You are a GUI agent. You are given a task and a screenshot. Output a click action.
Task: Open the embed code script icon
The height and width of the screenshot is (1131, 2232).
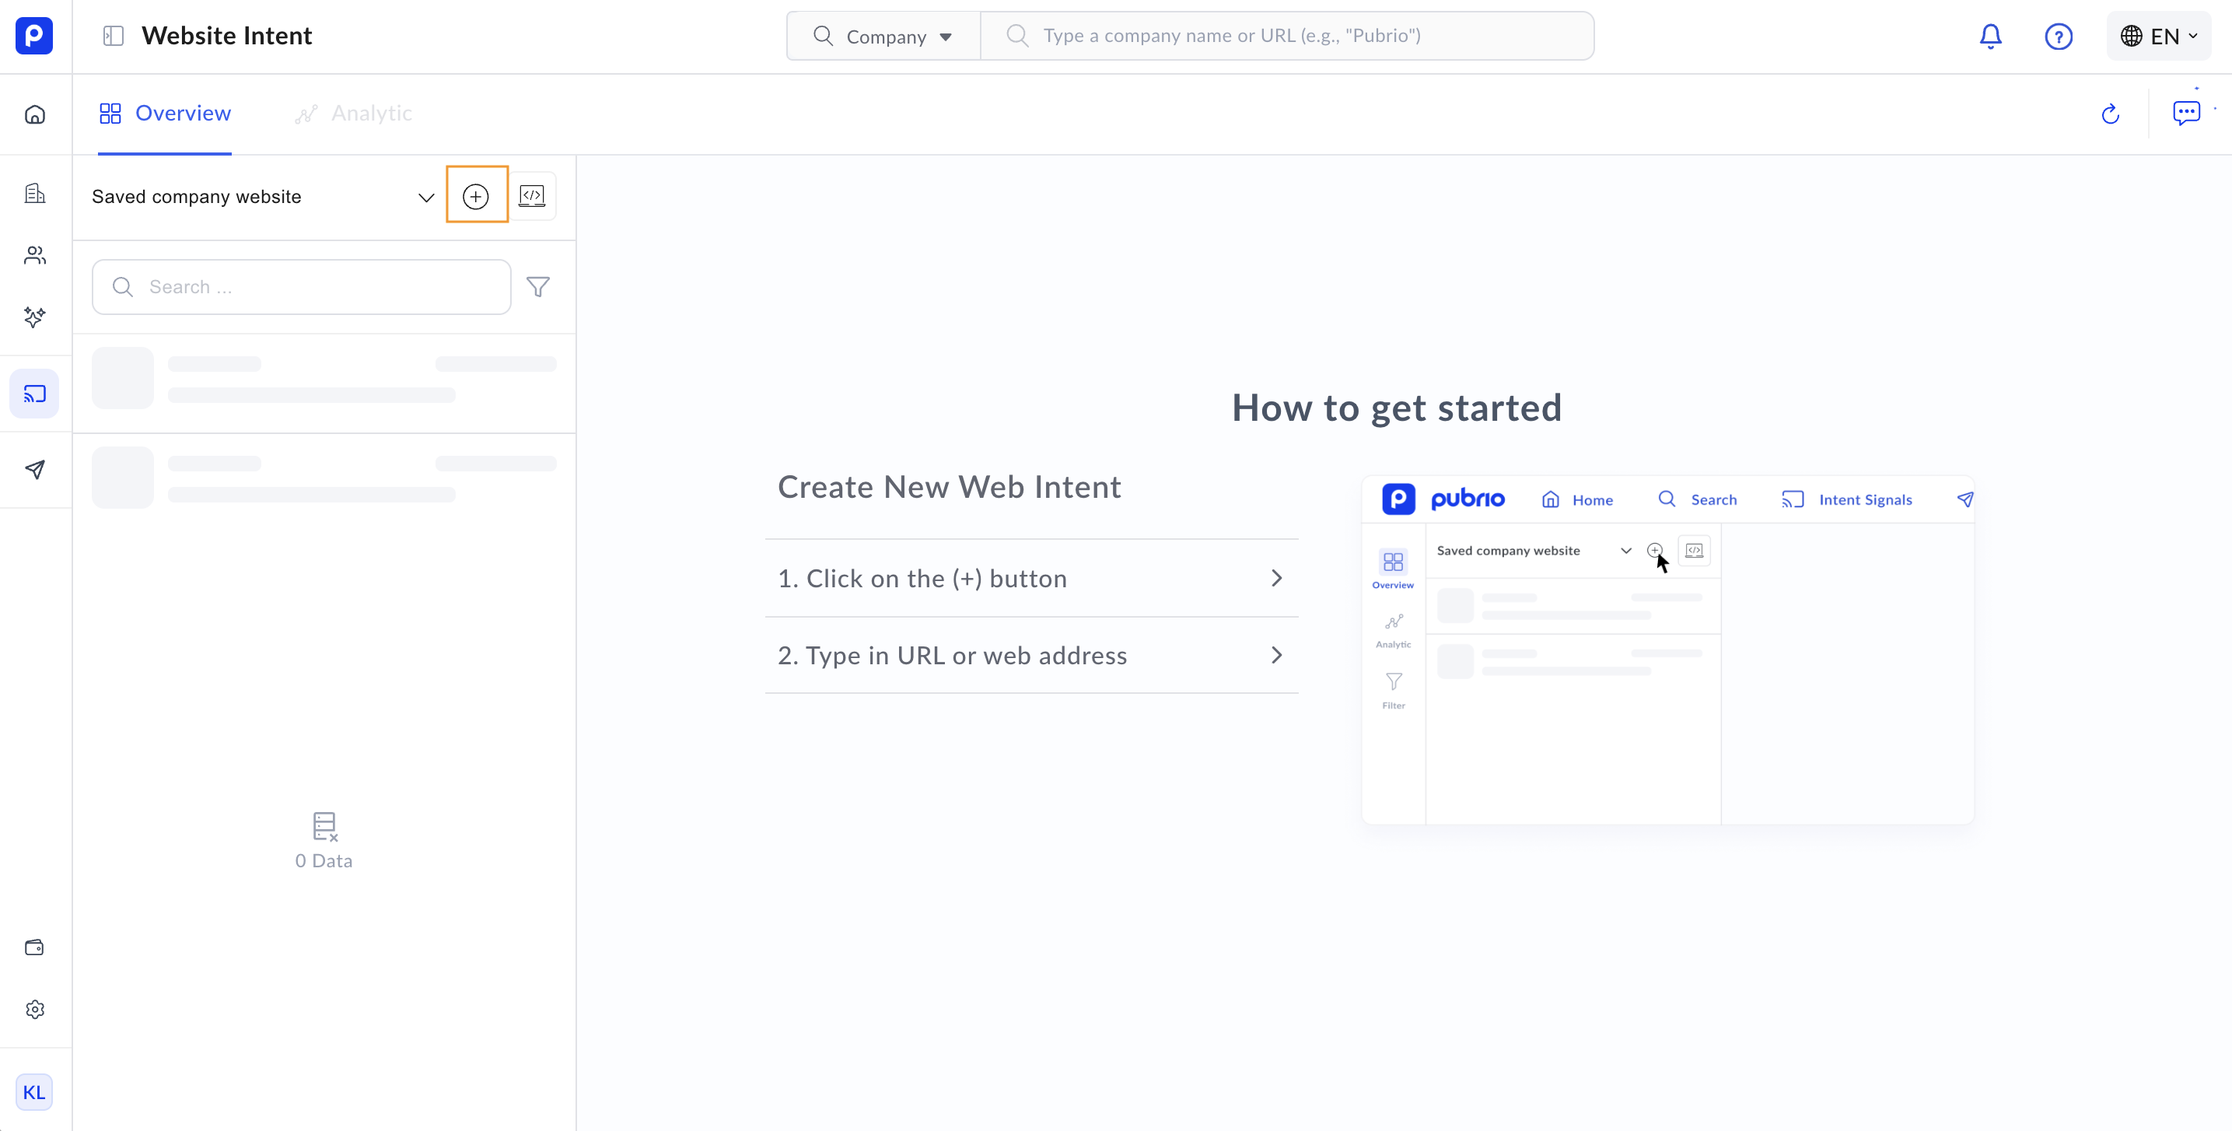pyautogui.click(x=531, y=197)
